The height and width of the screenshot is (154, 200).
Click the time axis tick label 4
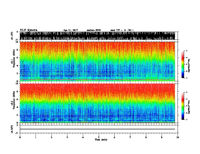[83, 137]
